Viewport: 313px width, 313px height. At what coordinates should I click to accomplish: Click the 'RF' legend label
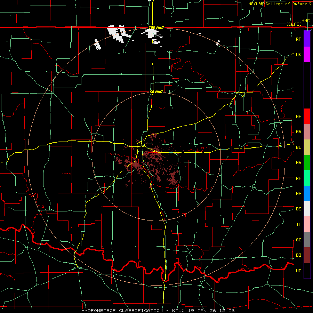(x=299, y=39)
